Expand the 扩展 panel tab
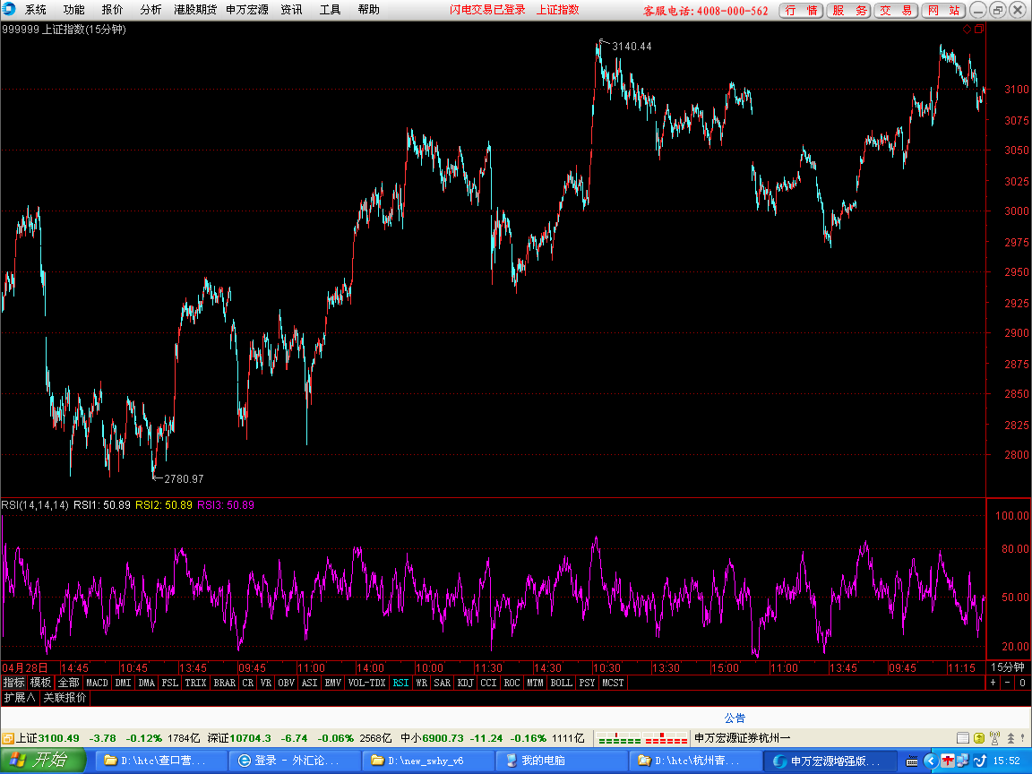Viewport: 1032px width, 774px height. point(20,698)
